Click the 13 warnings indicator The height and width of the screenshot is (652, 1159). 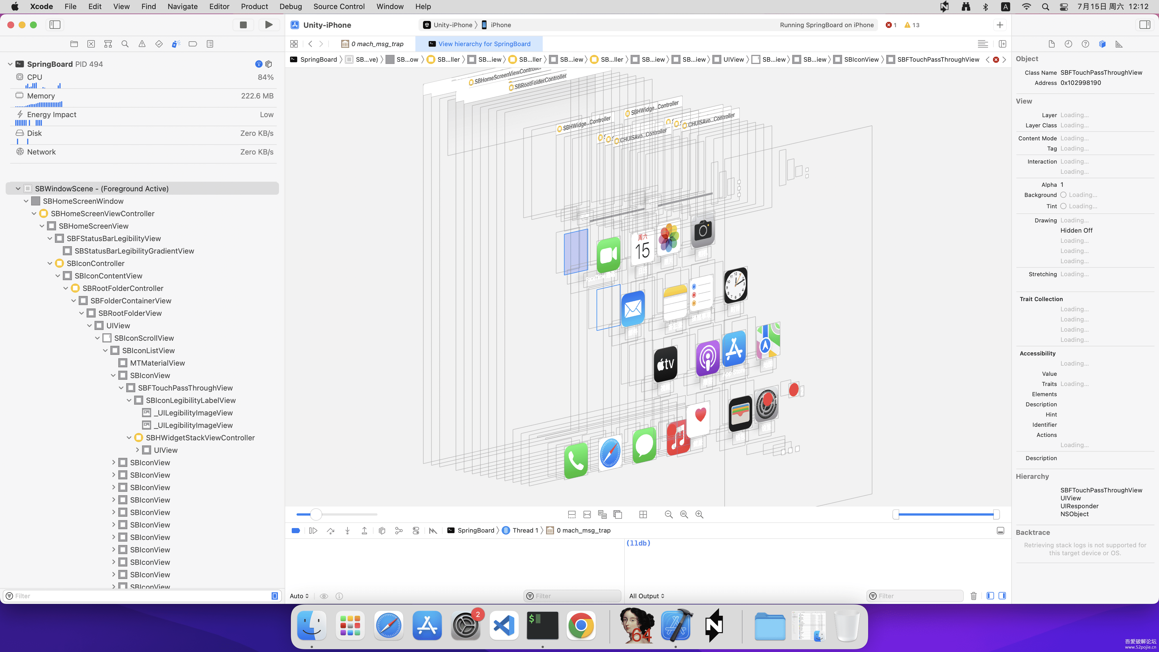coord(912,25)
